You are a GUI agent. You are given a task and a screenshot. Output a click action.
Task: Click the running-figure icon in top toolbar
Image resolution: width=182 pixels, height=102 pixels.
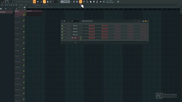[97, 2]
